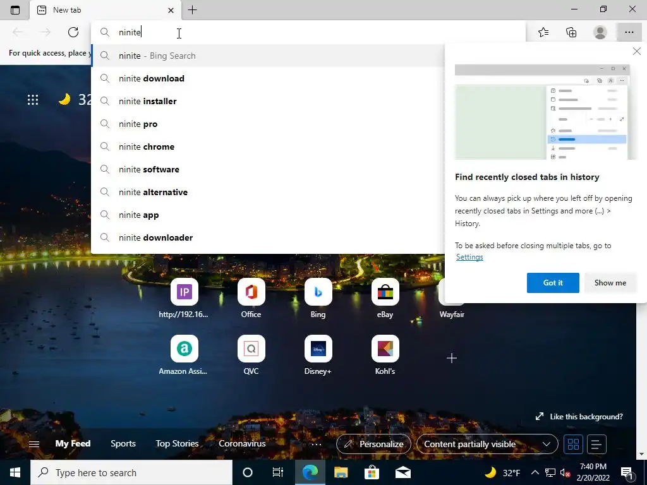This screenshot has height=485, width=647.
Task: Select the ninite - Bing Search suggestion
Action: pyautogui.click(x=268, y=56)
